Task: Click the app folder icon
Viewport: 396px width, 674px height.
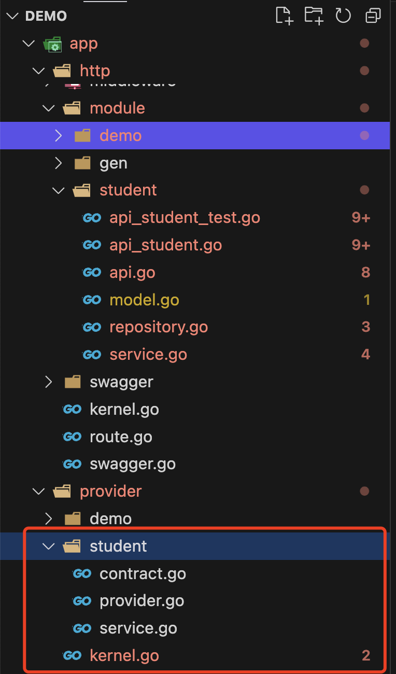Action: point(52,44)
